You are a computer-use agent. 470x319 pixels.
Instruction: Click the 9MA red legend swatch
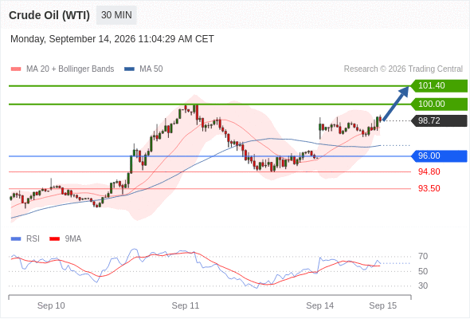tap(54, 239)
